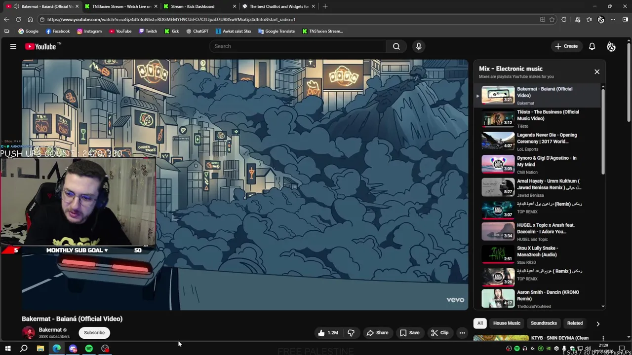Open the Facebook bookmark
Screen dimensions: 632x355
tap(58, 31)
